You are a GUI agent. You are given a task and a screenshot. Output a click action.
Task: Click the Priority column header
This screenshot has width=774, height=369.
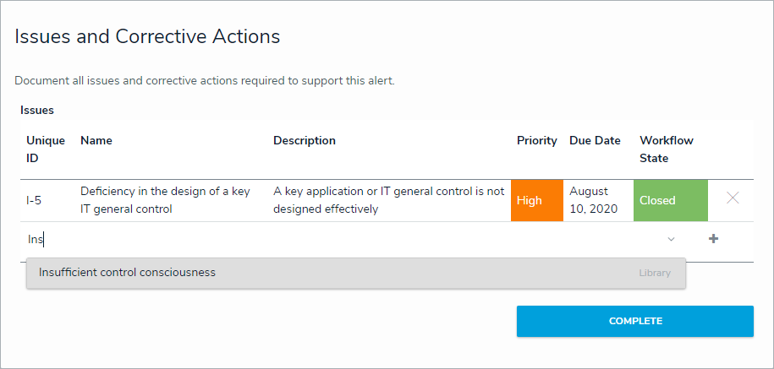point(537,141)
